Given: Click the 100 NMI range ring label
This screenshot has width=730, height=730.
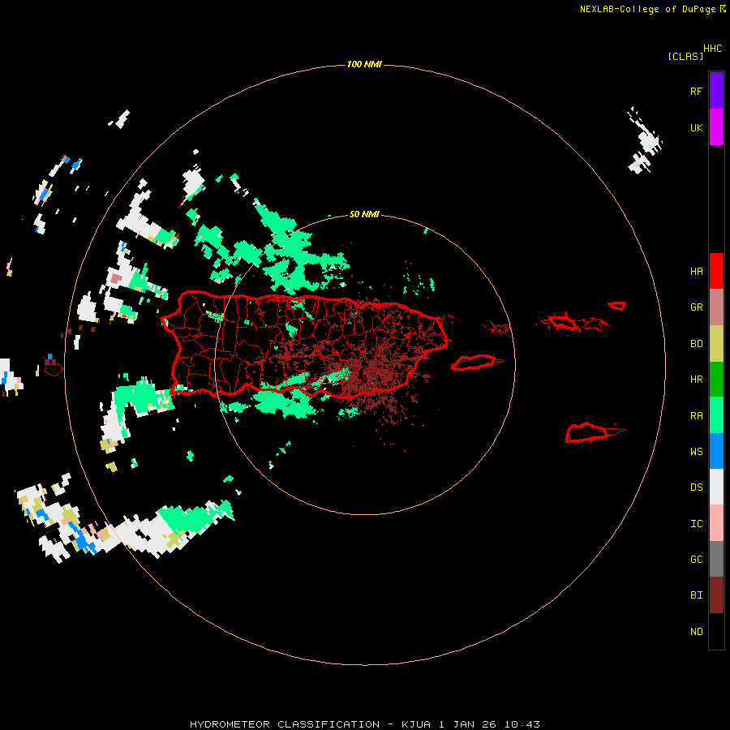Looking at the screenshot, I should (x=364, y=64).
